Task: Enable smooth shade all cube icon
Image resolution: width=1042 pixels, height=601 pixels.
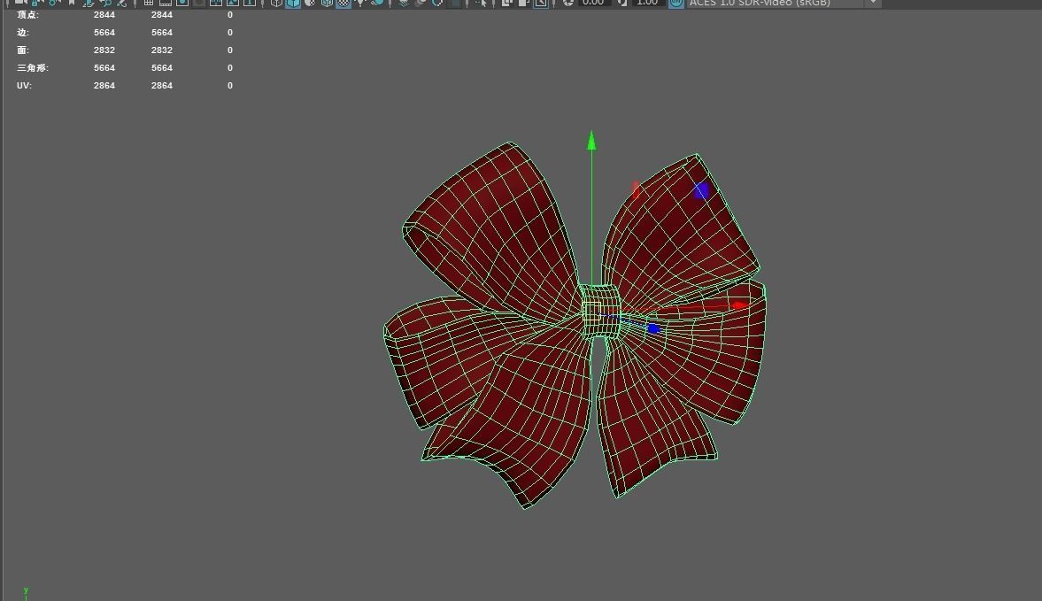Action: pos(293,3)
